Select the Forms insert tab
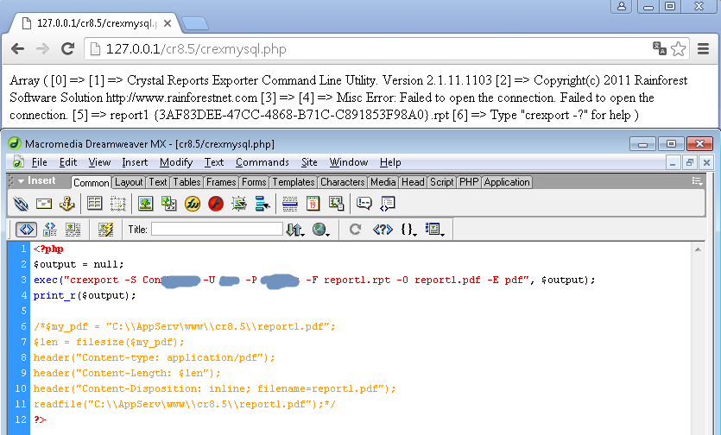The width and height of the screenshot is (721, 435). click(x=254, y=182)
